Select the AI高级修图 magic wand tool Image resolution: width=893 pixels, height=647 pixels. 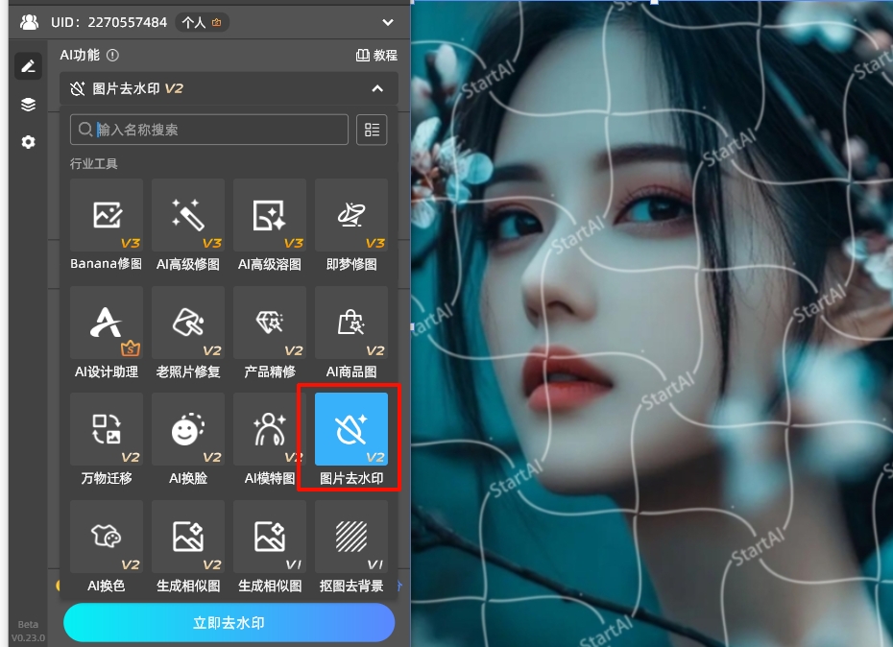coord(188,216)
